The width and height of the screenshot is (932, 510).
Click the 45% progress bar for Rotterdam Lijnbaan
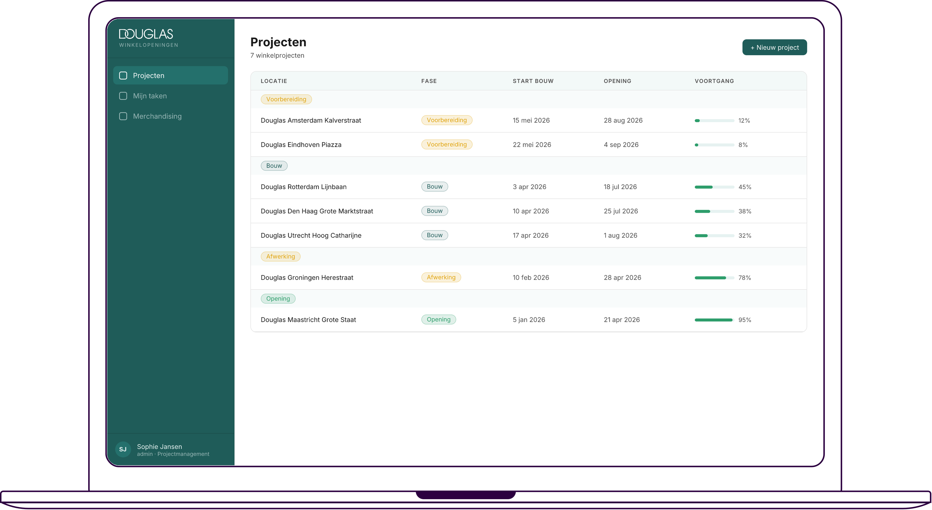pyautogui.click(x=714, y=187)
